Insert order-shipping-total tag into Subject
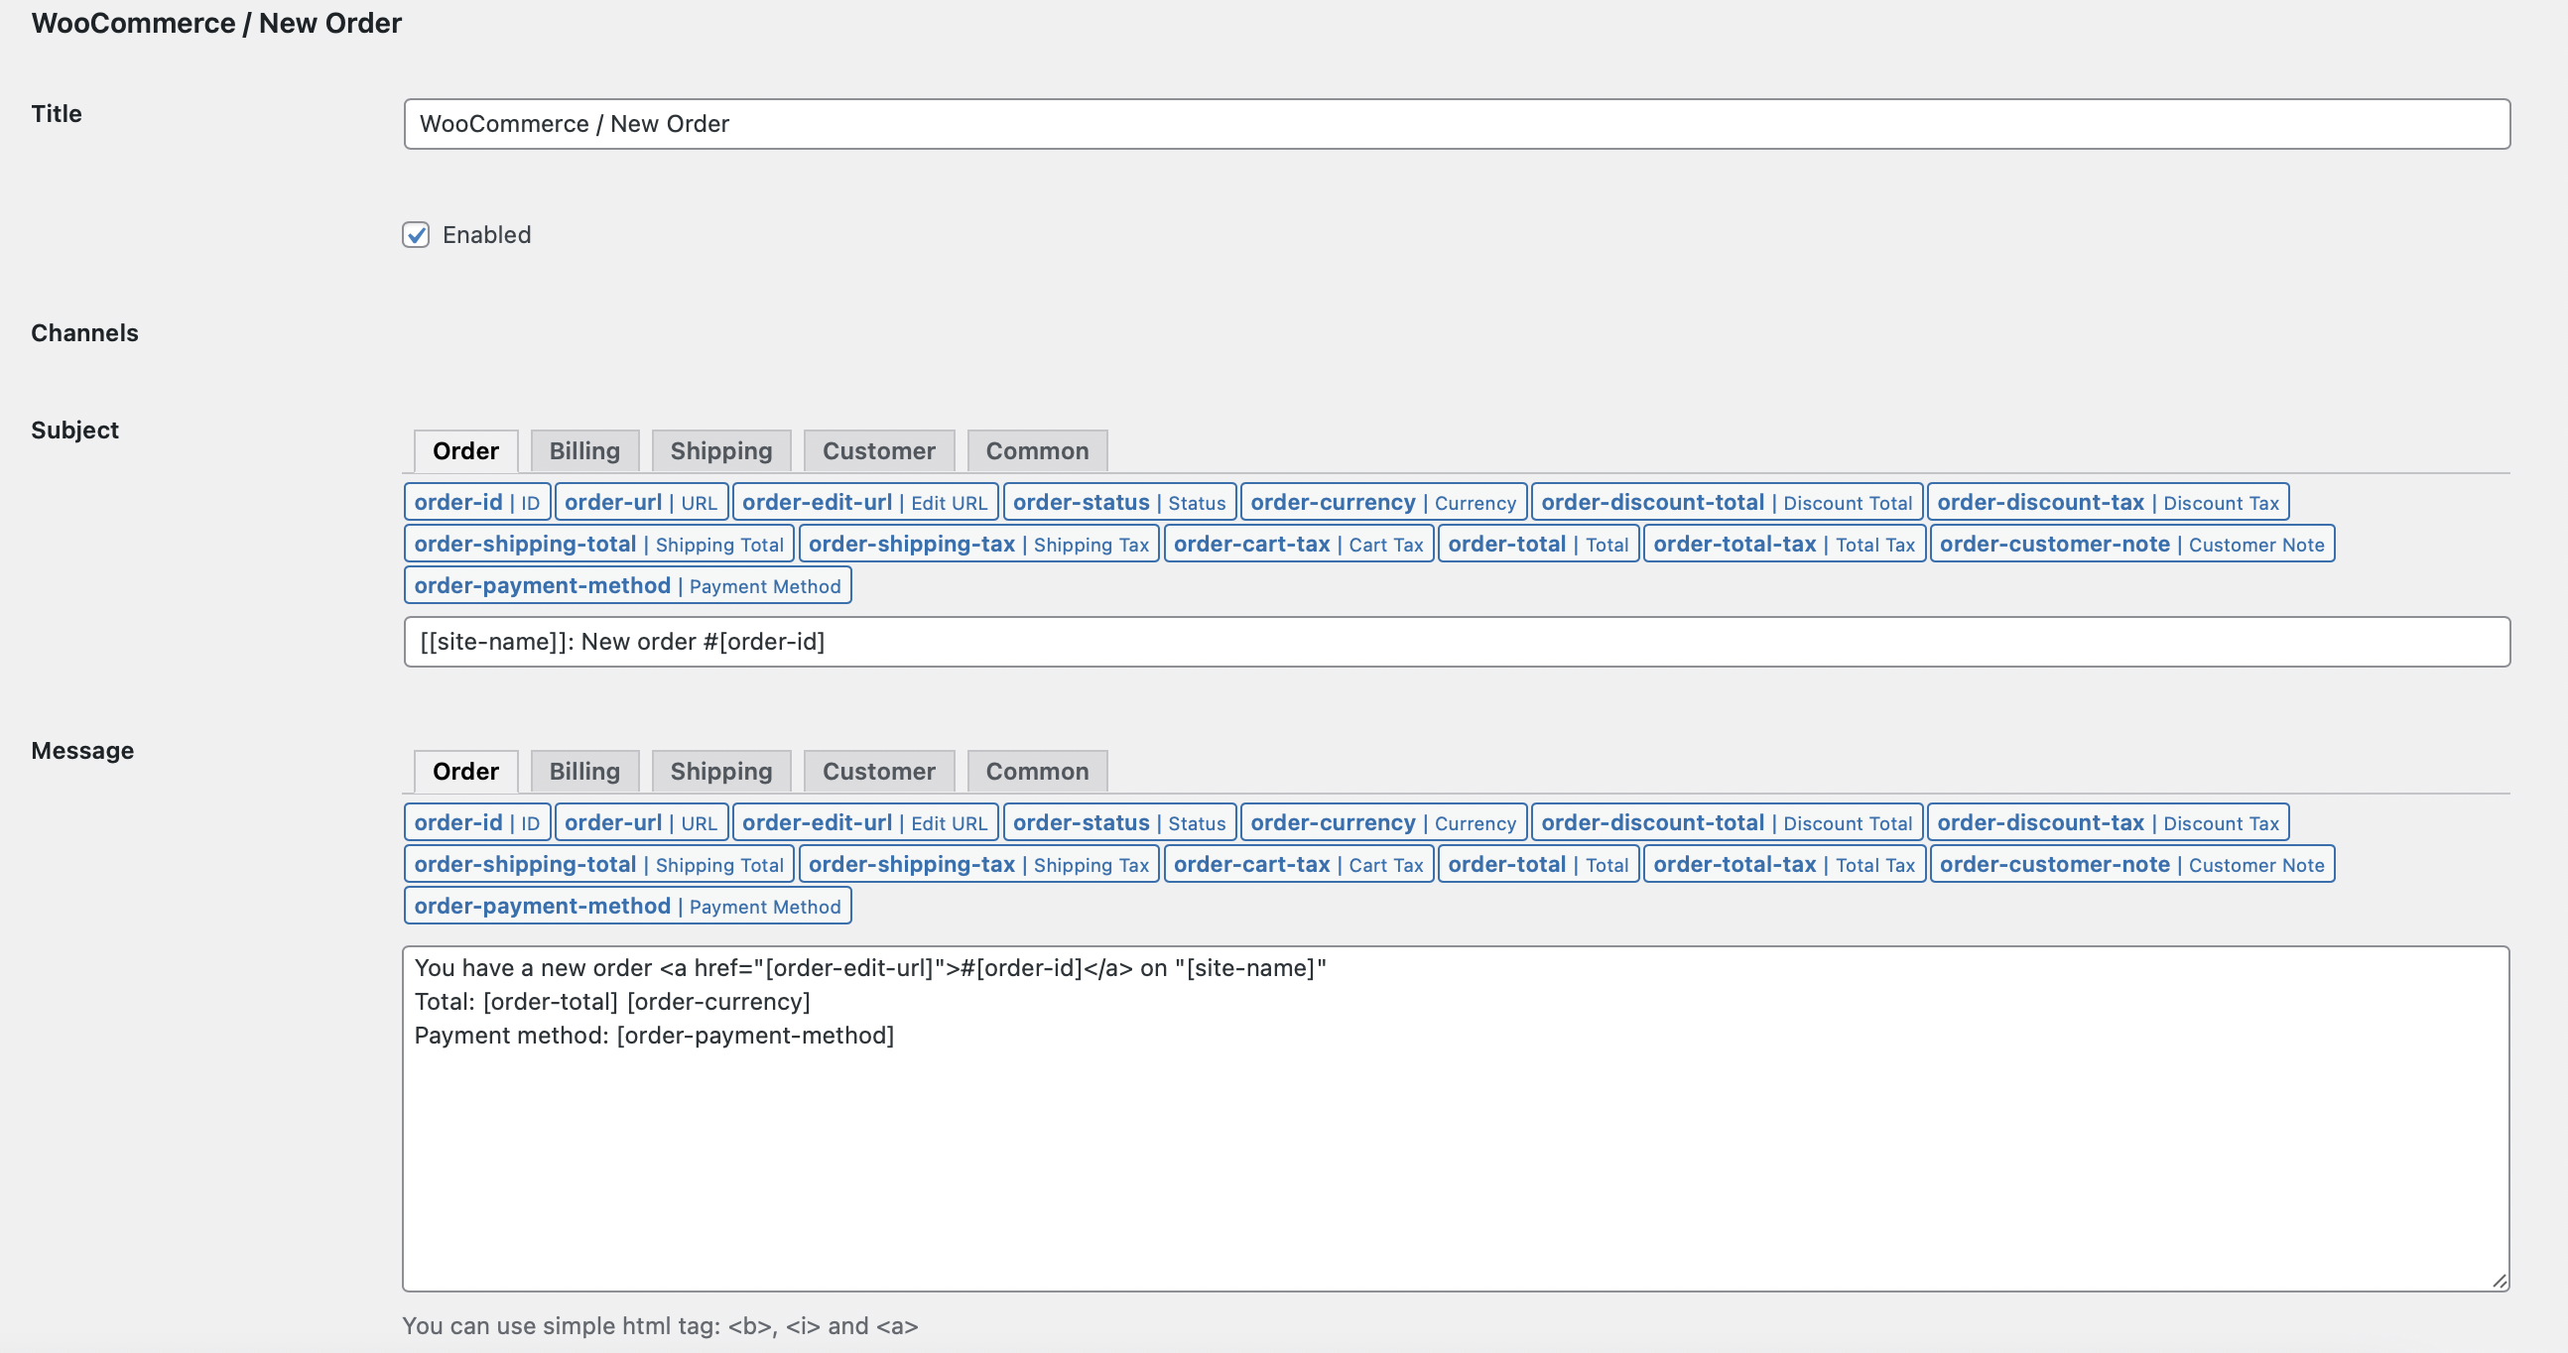2568x1353 pixels. pyautogui.click(x=599, y=544)
